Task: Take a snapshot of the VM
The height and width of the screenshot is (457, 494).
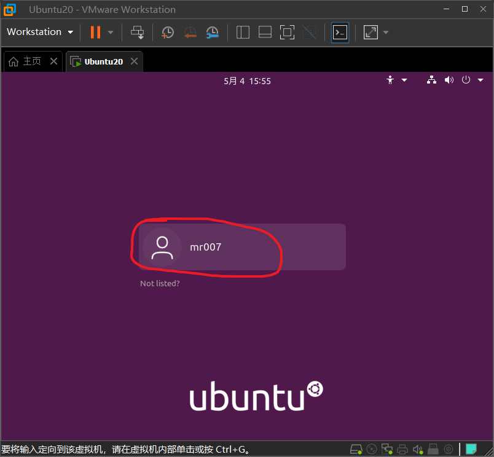Action: click(x=168, y=32)
